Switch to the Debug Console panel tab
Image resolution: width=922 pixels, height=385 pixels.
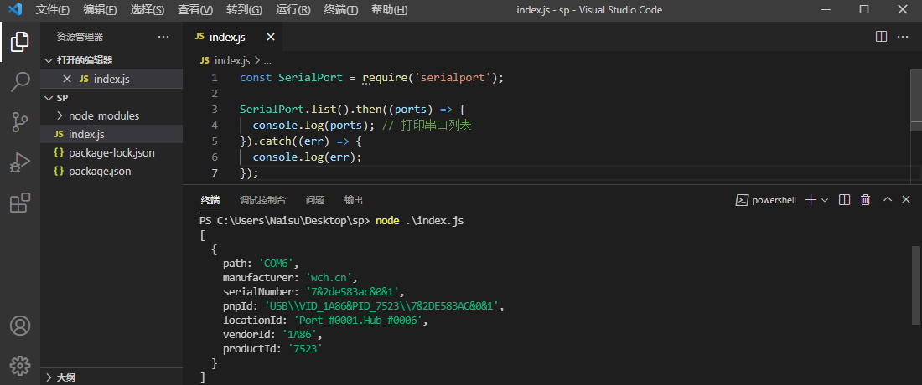coord(263,200)
